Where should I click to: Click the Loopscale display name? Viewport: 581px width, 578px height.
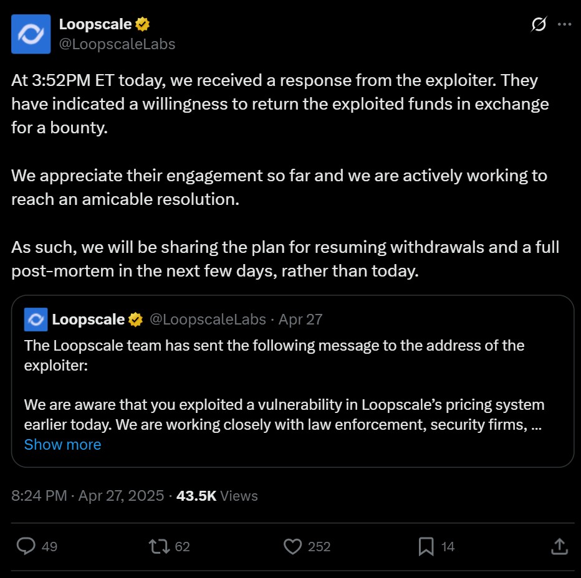[95, 24]
